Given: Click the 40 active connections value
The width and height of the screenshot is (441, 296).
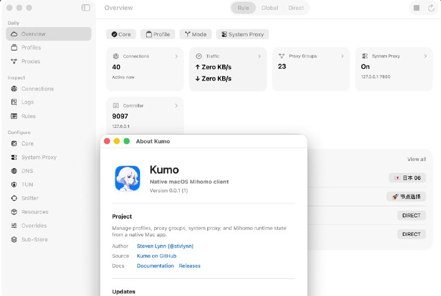Looking at the screenshot, I should point(116,67).
